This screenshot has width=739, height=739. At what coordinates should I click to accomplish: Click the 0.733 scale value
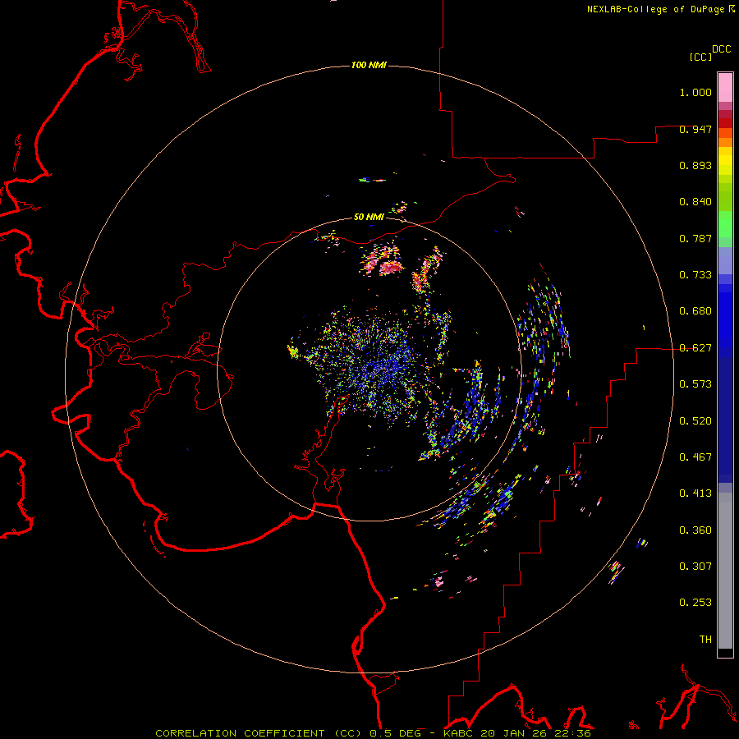(695, 275)
